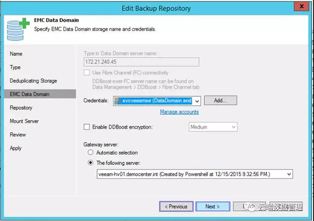Jump to the Repository step

(21, 108)
